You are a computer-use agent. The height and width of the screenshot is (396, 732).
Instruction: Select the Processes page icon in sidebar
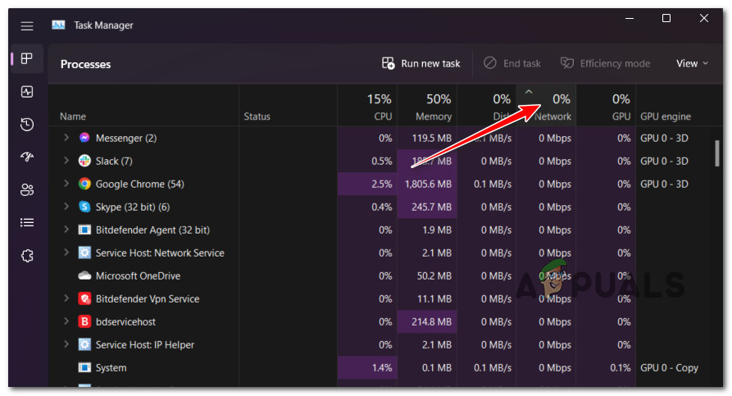27,59
